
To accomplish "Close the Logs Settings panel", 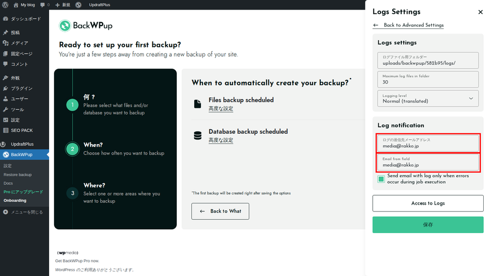I will (480, 12).
